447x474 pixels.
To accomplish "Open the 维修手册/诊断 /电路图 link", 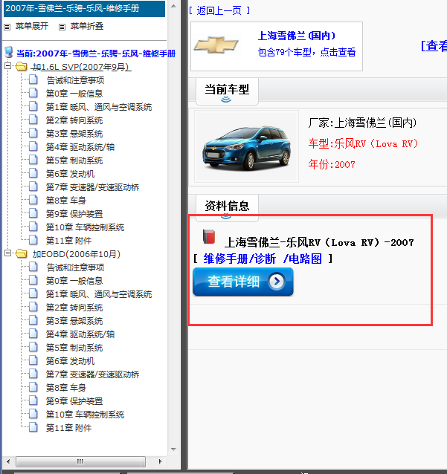I will point(263,259).
